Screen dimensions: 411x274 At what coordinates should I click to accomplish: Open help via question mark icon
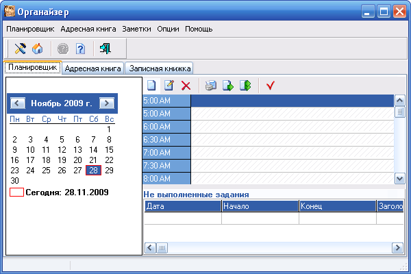(79, 49)
